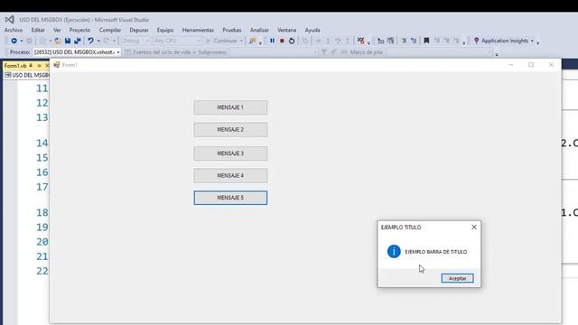Image resolution: width=578 pixels, height=325 pixels.
Task: Click the open file folder icon
Action: click(x=58, y=41)
